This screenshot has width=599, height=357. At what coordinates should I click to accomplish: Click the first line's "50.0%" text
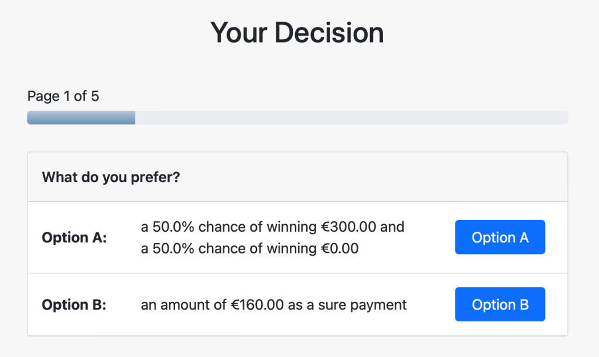(x=173, y=226)
